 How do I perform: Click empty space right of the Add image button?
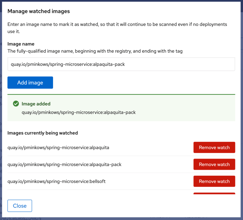pos(140,83)
